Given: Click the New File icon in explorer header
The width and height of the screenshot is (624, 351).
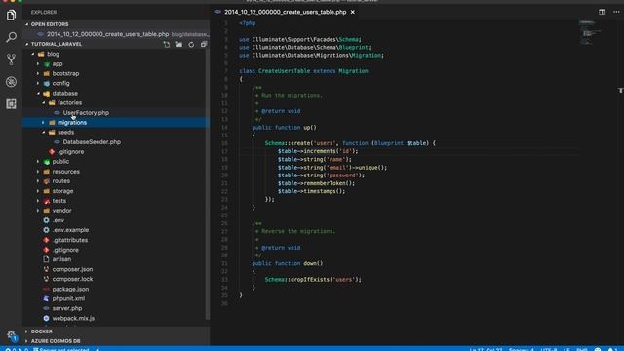Looking at the screenshot, I should [167, 44].
